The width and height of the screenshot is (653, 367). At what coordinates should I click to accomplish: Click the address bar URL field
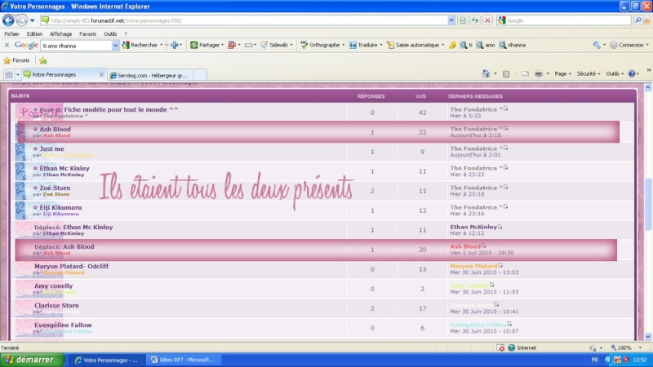pos(243,20)
